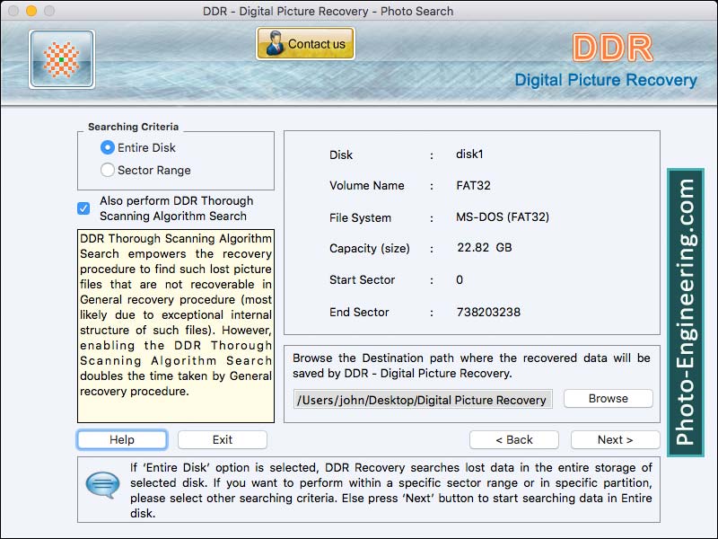Close the window with red button
718x539 pixels.
[12, 11]
